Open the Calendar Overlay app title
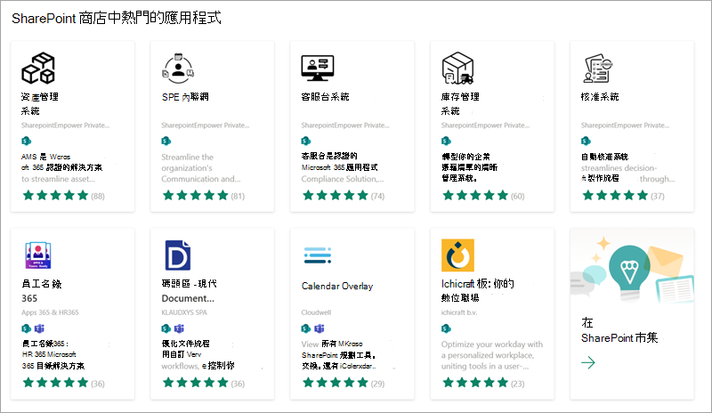 click(337, 286)
